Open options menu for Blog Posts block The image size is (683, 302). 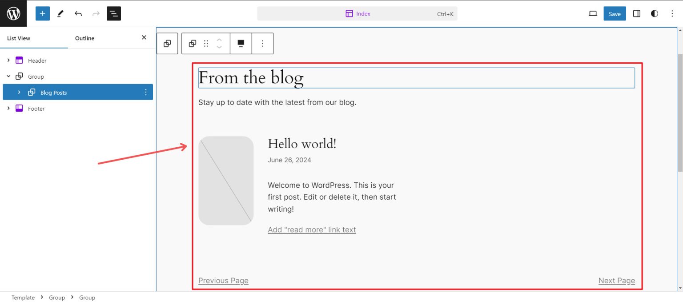point(146,92)
